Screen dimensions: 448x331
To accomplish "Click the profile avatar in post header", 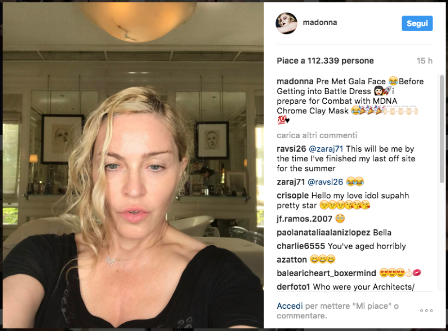I will click(x=287, y=23).
